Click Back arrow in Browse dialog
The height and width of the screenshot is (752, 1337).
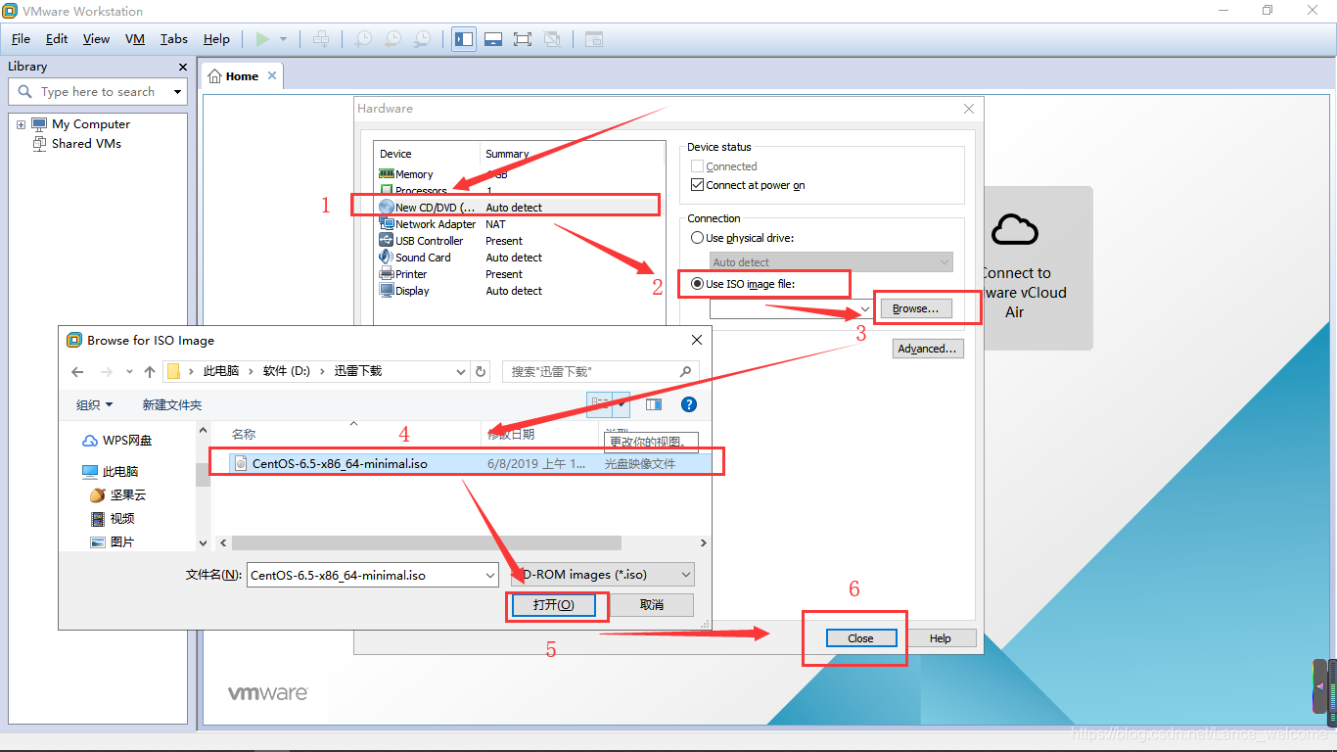[78, 372]
